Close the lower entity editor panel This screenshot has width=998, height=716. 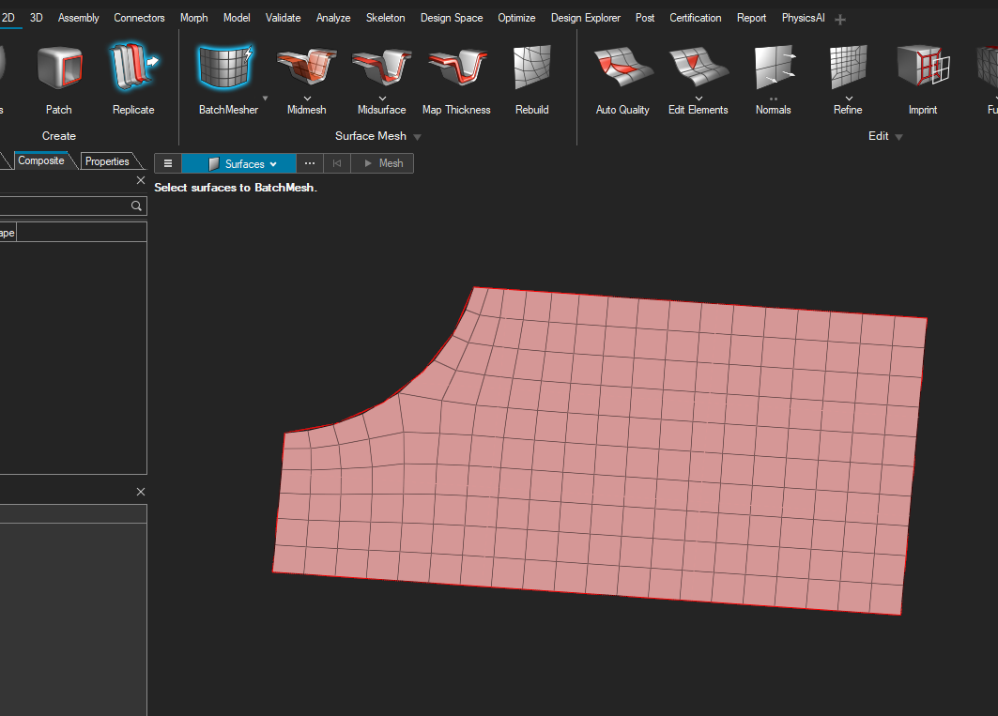pos(141,492)
